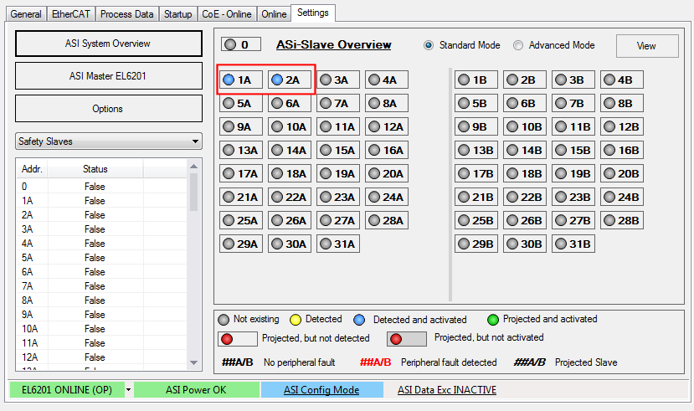The width and height of the screenshot is (694, 411).
Task: Click the Options button
Action: [x=109, y=109]
